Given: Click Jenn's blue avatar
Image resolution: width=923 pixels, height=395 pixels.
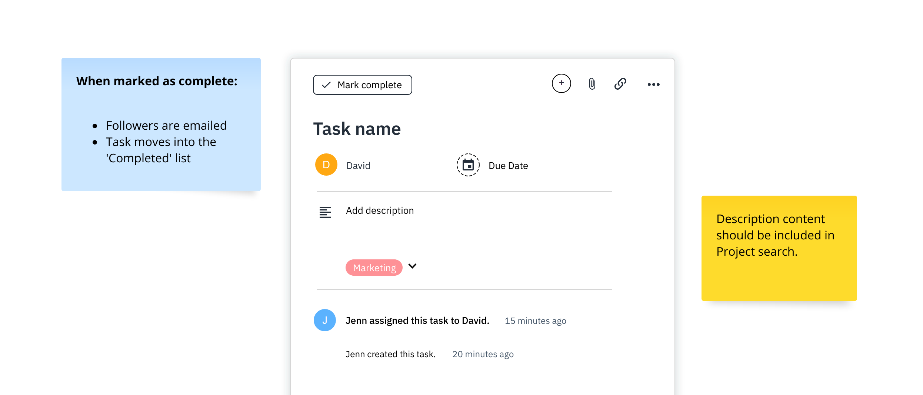Looking at the screenshot, I should pyautogui.click(x=324, y=320).
